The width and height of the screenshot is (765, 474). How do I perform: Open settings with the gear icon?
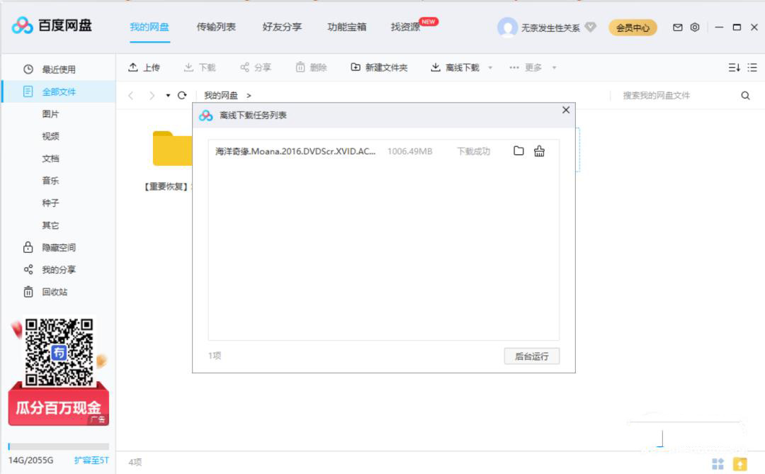pyautogui.click(x=695, y=27)
